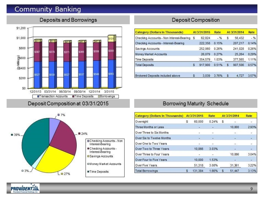Click the pie legend Time Deposits entry
This screenshot has height=198, width=264.
pos(98,172)
